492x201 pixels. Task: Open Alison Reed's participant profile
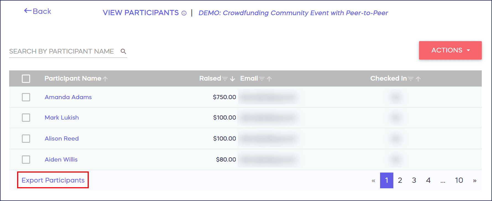[x=62, y=139]
